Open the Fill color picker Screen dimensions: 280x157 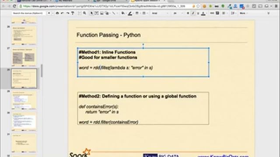click(x=123, y=13)
